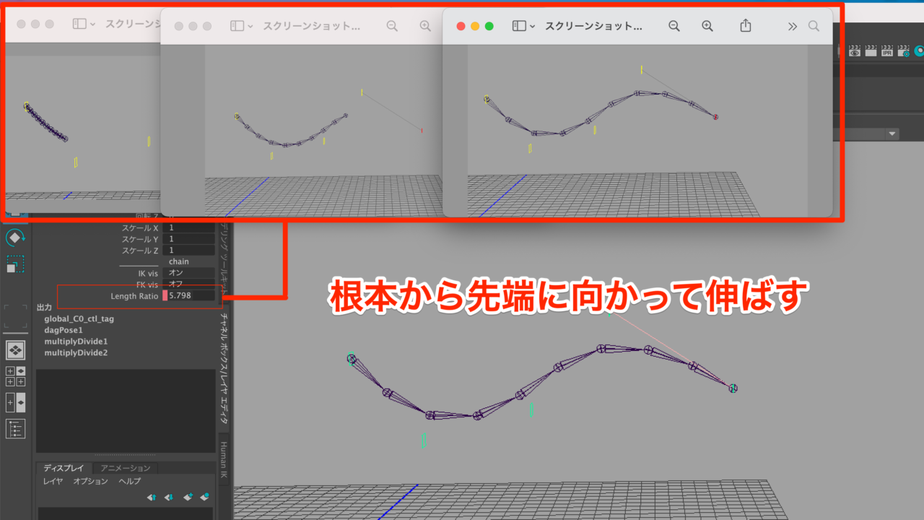Open the オプション menu
The height and width of the screenshot is (520, 924).
90,481
